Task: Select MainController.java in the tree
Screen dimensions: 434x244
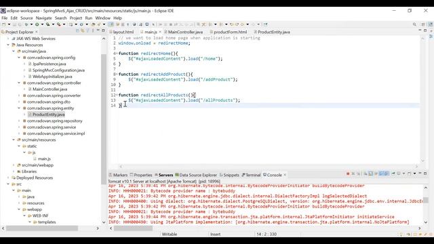Action: point(50,89)
